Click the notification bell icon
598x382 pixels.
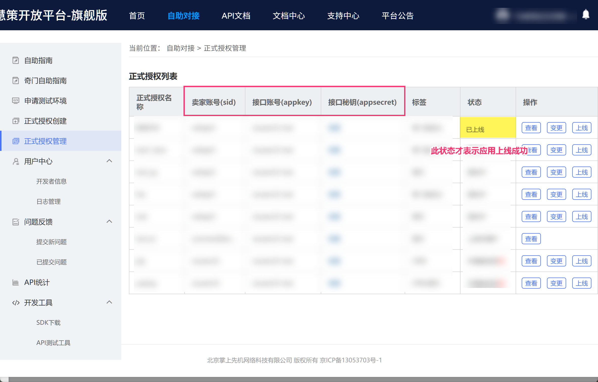click(x=586, y=14)
